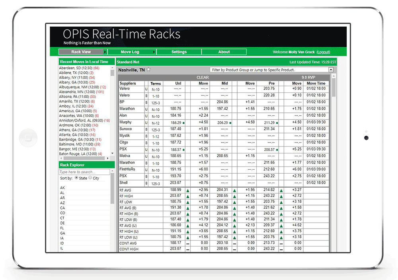Select the Motiva supplier row
The width and height of the screenshot is (398, 280).
pyautogui.click(x=224, y=156)
